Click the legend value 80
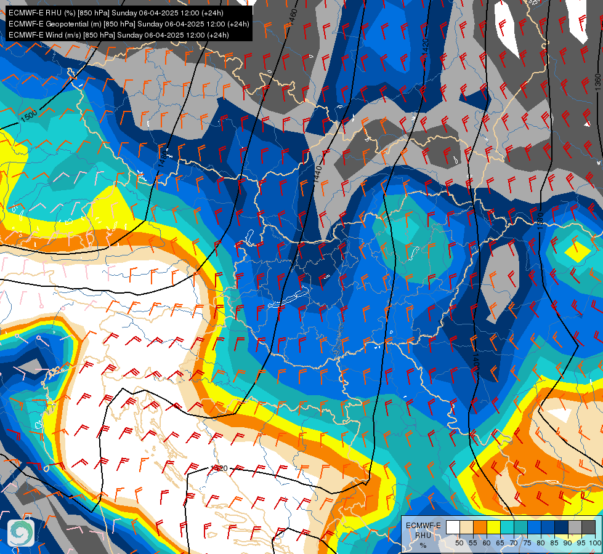Viewport: 603px width, 554px height. coord(541,543)
